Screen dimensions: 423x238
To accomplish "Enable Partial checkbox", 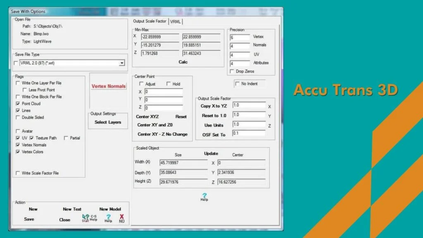I will (66, 138).
